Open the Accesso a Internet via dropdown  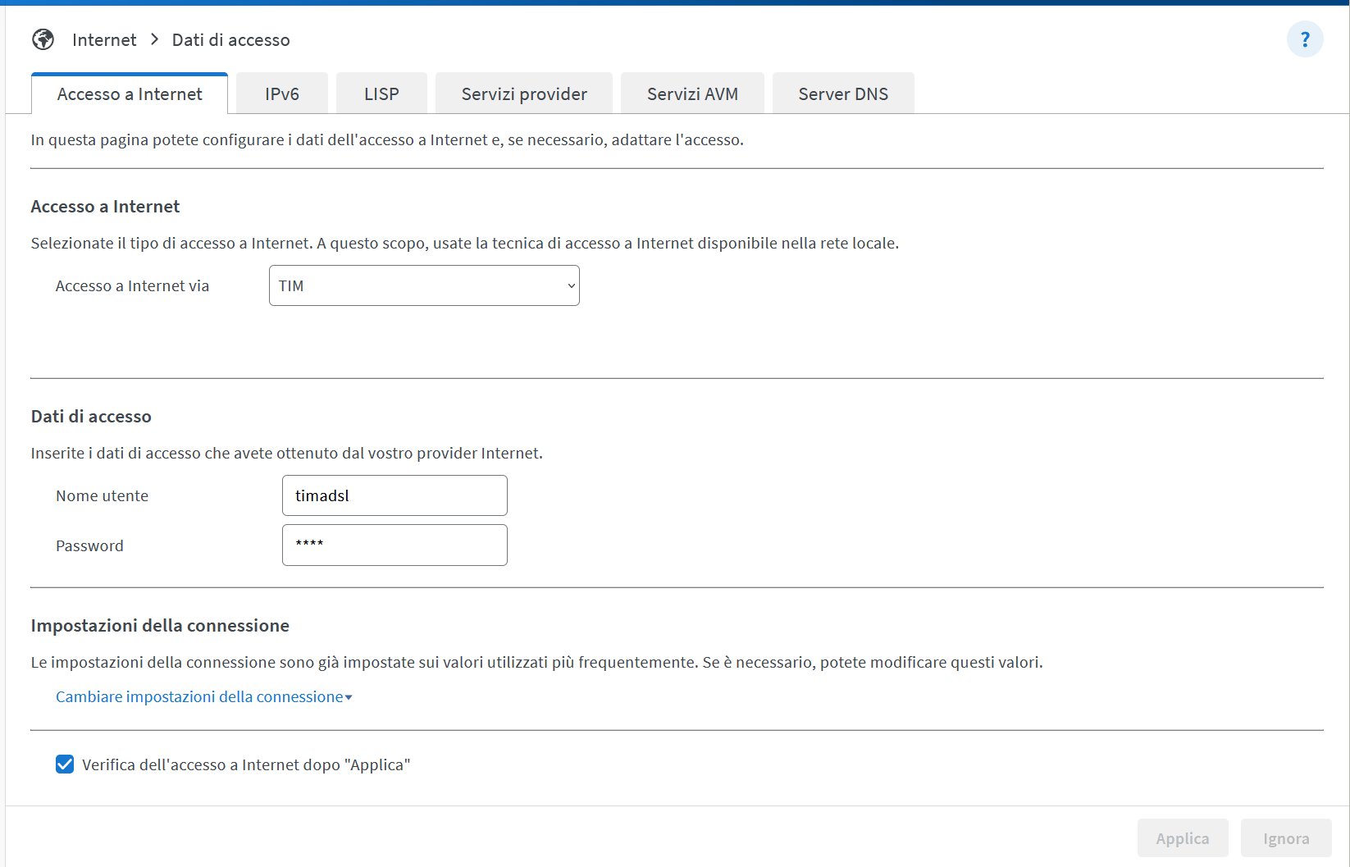pyautogui.click(x=424, y=285)
